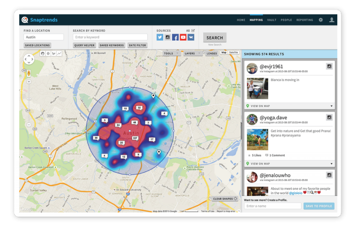Toggle the Facebook source icon

click(175, 37)
